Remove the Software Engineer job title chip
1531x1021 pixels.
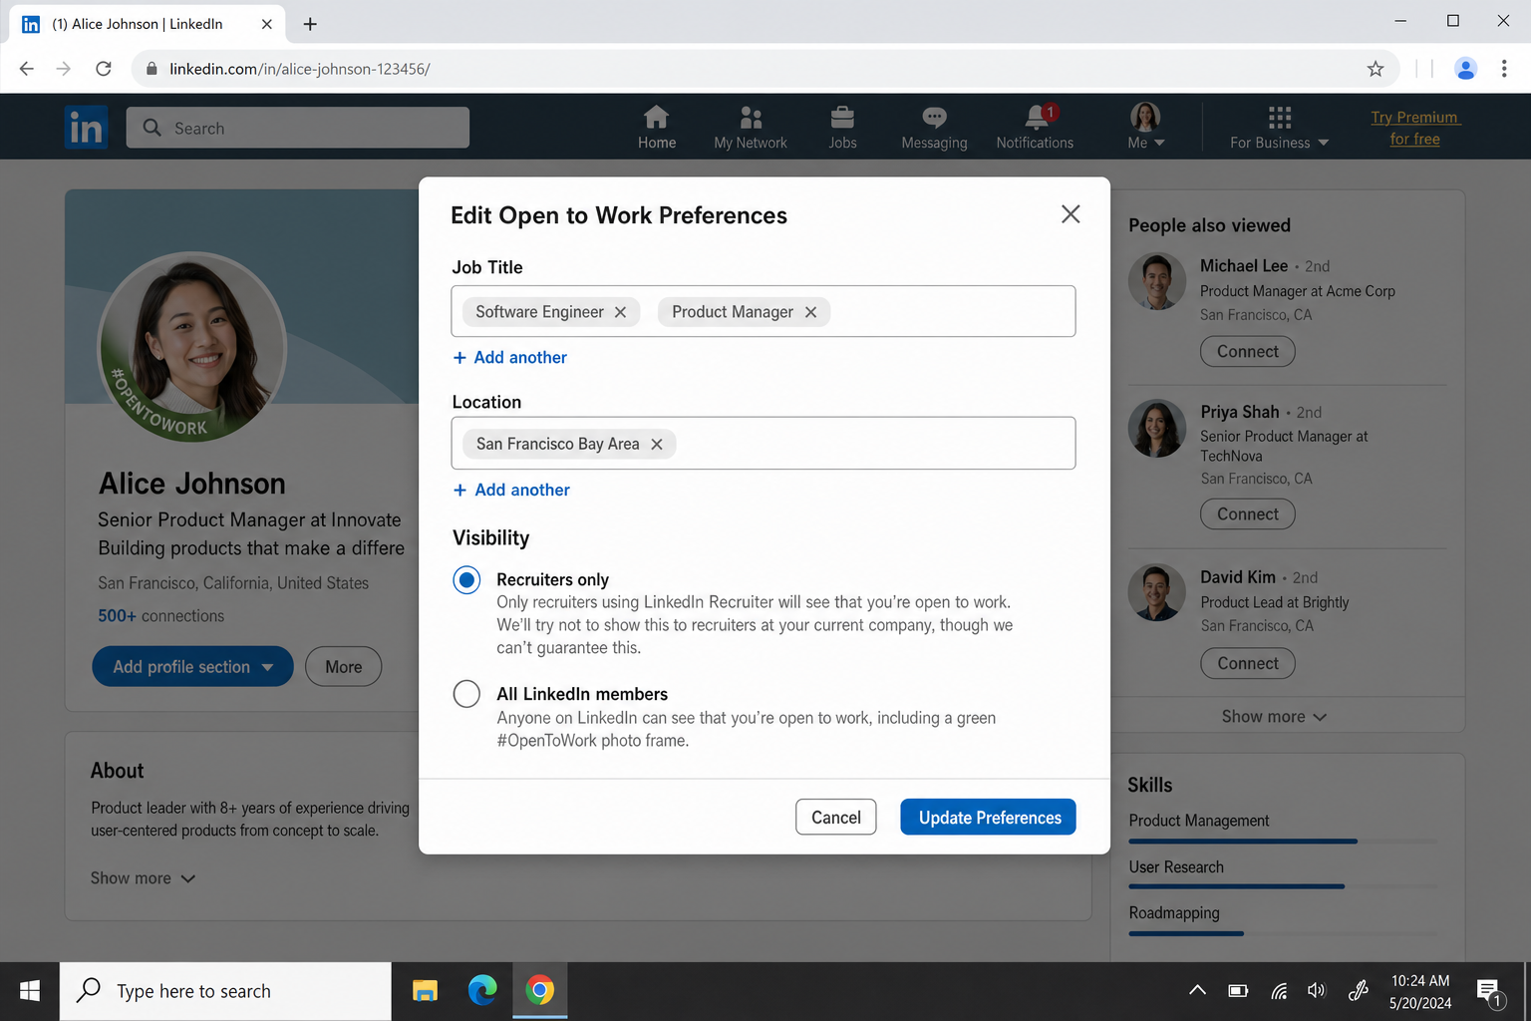(x=620, y=312)
